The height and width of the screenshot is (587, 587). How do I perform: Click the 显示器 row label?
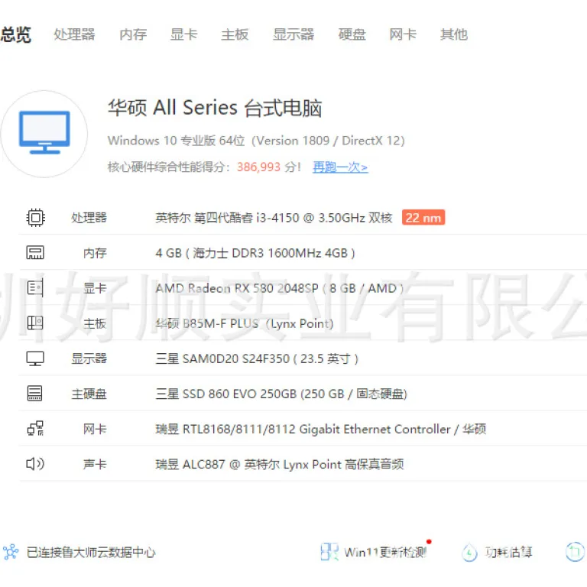coord(89,358)
